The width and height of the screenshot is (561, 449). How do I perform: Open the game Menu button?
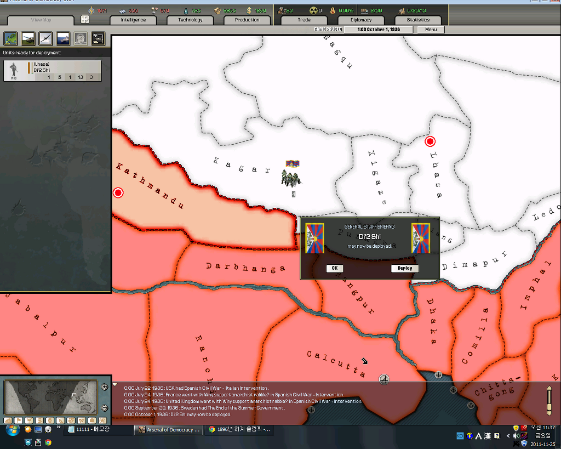(x=431, y=30)
